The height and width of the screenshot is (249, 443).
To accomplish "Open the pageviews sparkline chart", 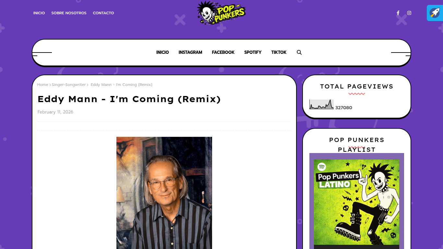I will coord(321,104).
